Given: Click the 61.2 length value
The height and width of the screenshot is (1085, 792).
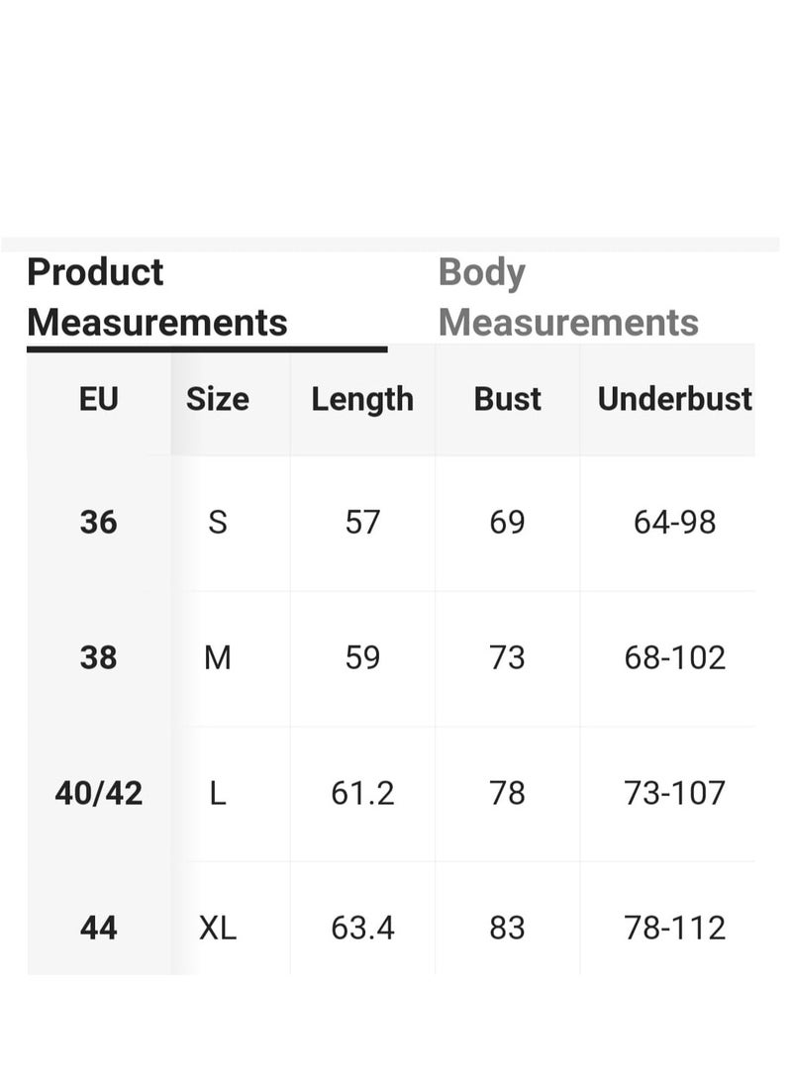Looking at the screenshot, I should 362,793.
